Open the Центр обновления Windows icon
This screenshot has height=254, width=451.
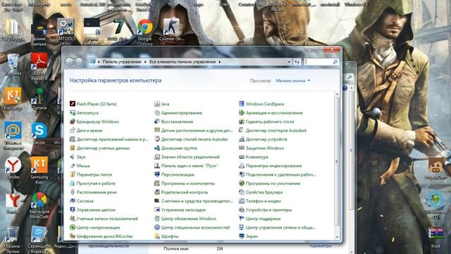point(157,219)
